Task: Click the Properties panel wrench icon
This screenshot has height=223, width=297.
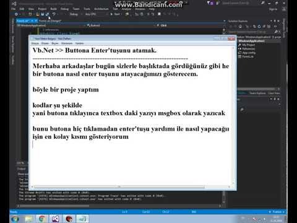Action: [x=242, y=109]
